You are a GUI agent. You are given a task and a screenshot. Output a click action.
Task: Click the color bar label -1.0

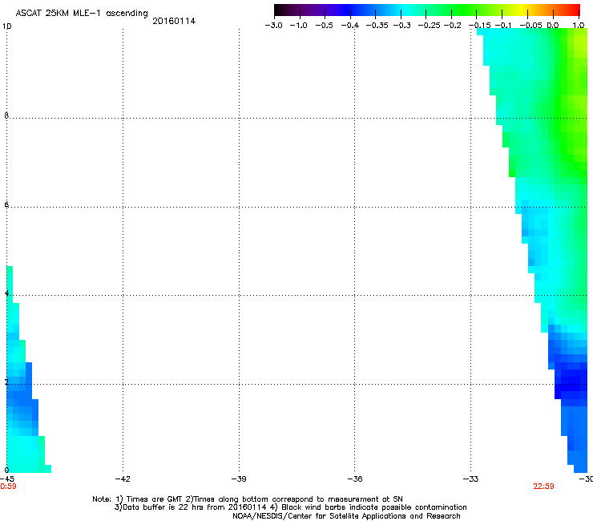pos(298,26)
